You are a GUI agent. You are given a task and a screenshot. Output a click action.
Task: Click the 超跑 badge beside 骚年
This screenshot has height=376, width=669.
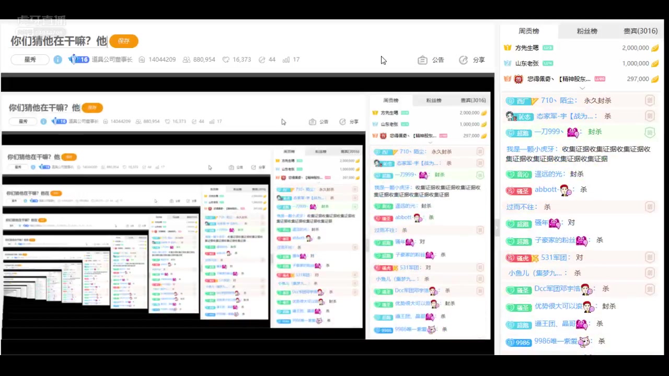[519, 224]
